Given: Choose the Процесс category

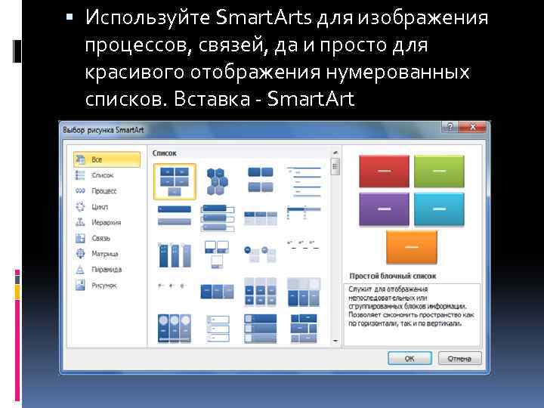Looking at the screenshot, I should (x=104, y=191).
